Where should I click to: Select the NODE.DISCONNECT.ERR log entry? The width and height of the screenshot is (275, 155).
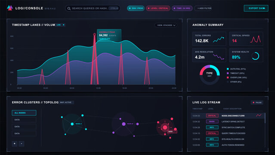pyautogui.click(x=228, y=116)
